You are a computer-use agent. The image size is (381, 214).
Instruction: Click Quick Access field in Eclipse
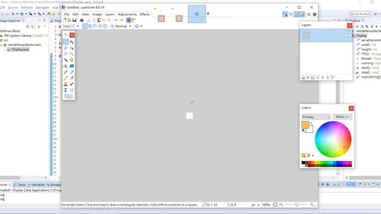pyautogui.click(x=360, y=14)
